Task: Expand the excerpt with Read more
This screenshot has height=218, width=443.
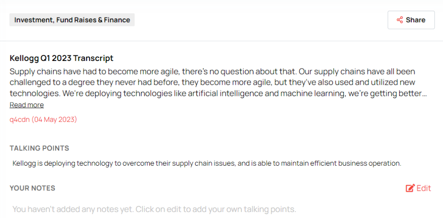Action: point(26,105)
